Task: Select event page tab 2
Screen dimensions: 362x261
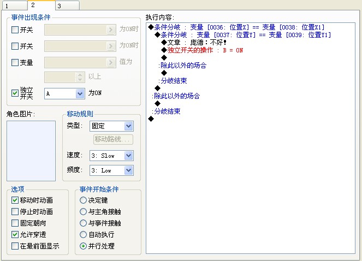Action: pos(41,5)
